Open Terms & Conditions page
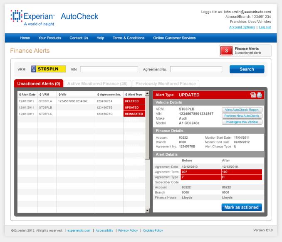This screenshot has width=282, height=242. 129,38
